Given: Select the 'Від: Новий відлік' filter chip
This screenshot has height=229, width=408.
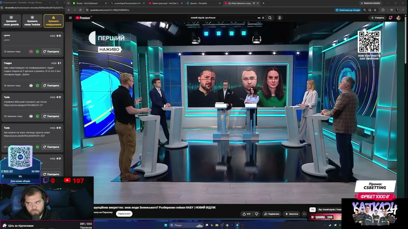Looking at the screenshot, I should point(330,210).
